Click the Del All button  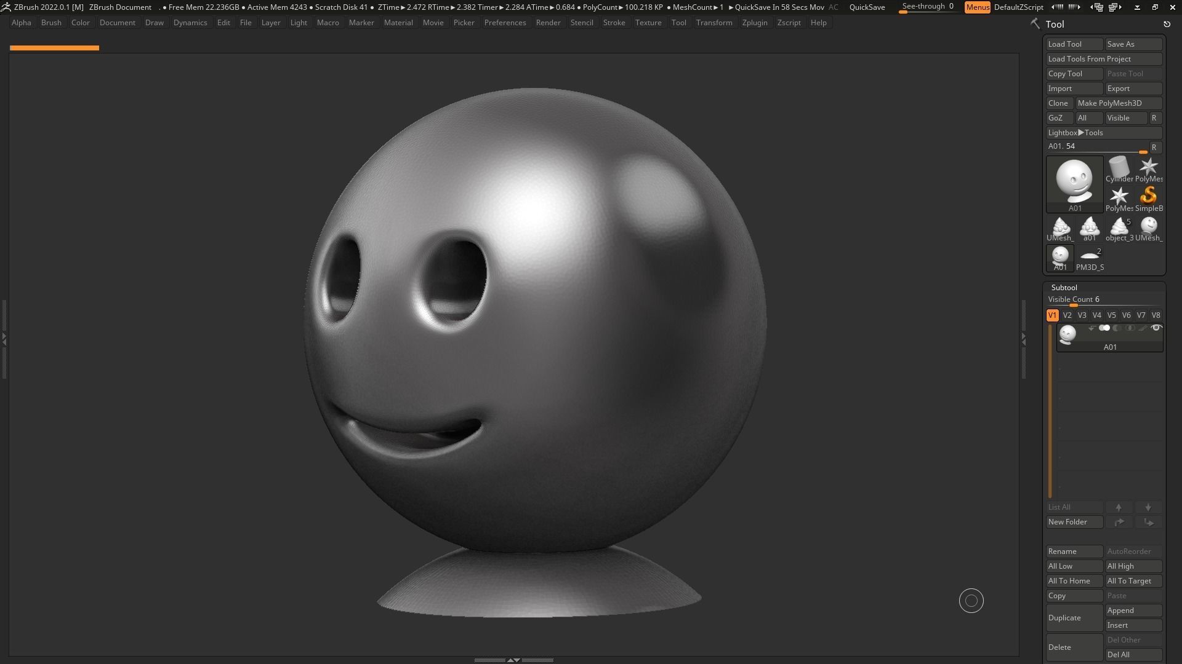click(1133, 655)
